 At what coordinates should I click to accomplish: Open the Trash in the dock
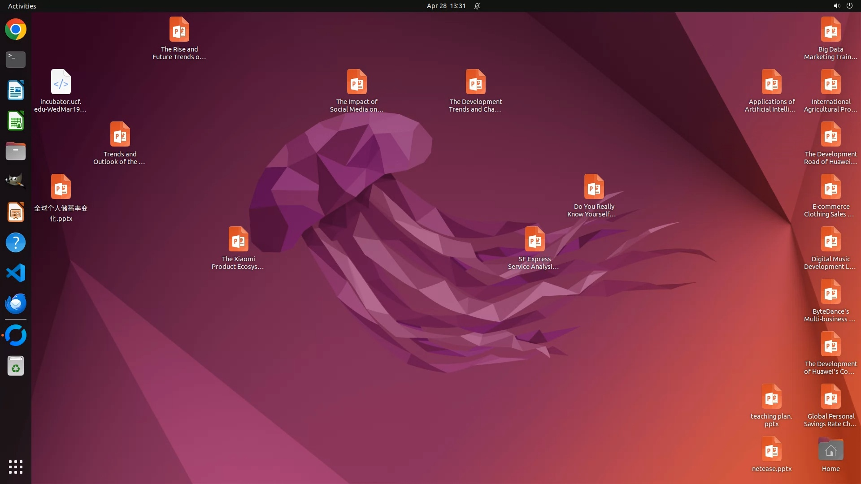click(x=16, y=366)
